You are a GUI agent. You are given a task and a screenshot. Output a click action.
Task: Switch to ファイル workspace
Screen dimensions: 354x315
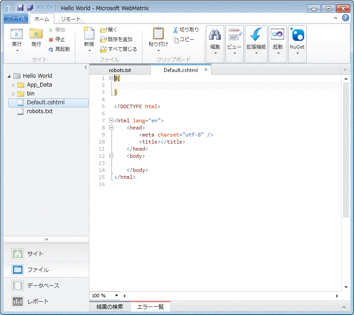pos(46,269)
